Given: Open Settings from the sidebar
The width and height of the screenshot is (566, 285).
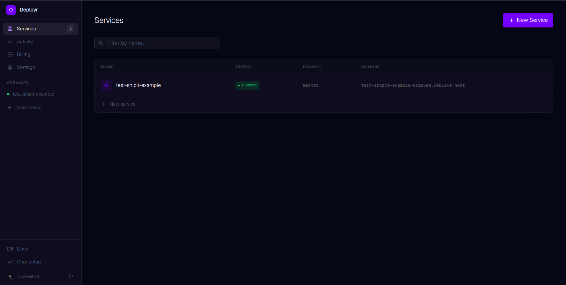Looking at the screenshot, I should coord(41,67).
